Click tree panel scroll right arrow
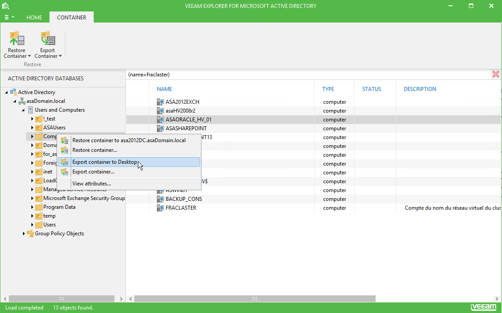The width and height of the screenshot is (502, 313). tap(121, 298)
